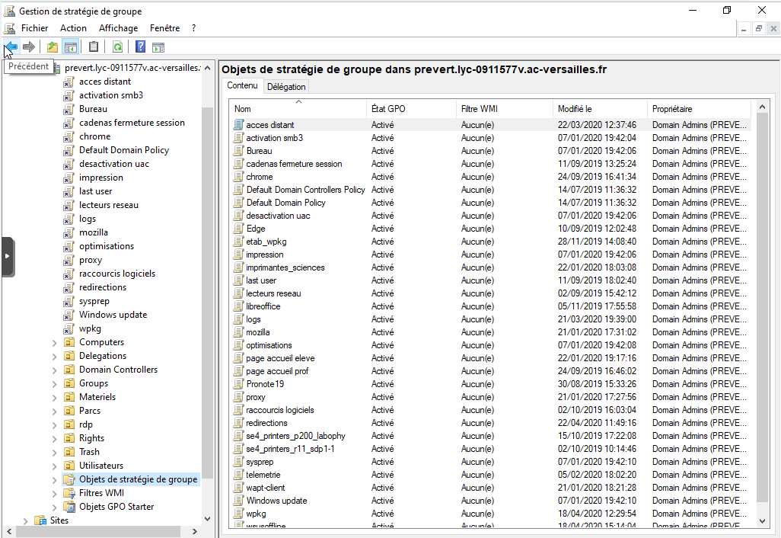Expand the Domain Controllers node

tap(54, 370)
